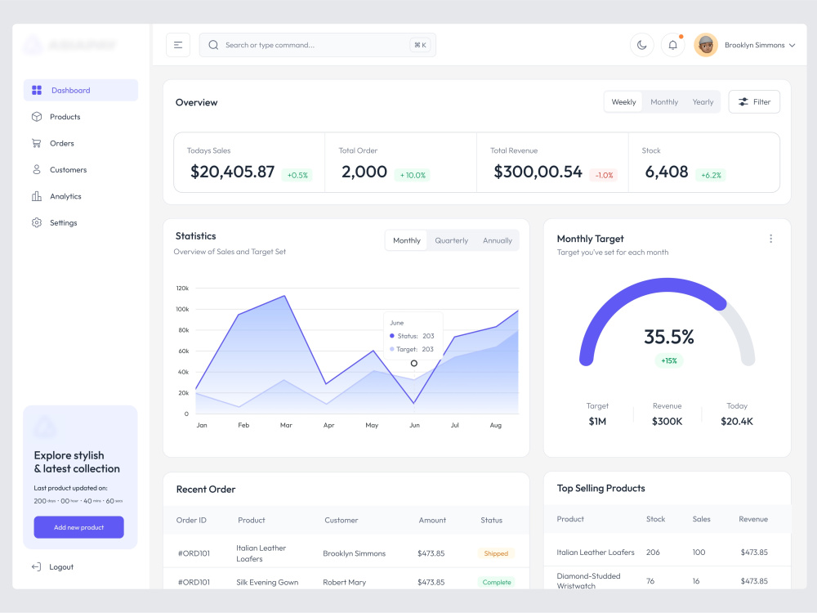
Task: Click the Filter sliders icon
Action: pos(743,102)
